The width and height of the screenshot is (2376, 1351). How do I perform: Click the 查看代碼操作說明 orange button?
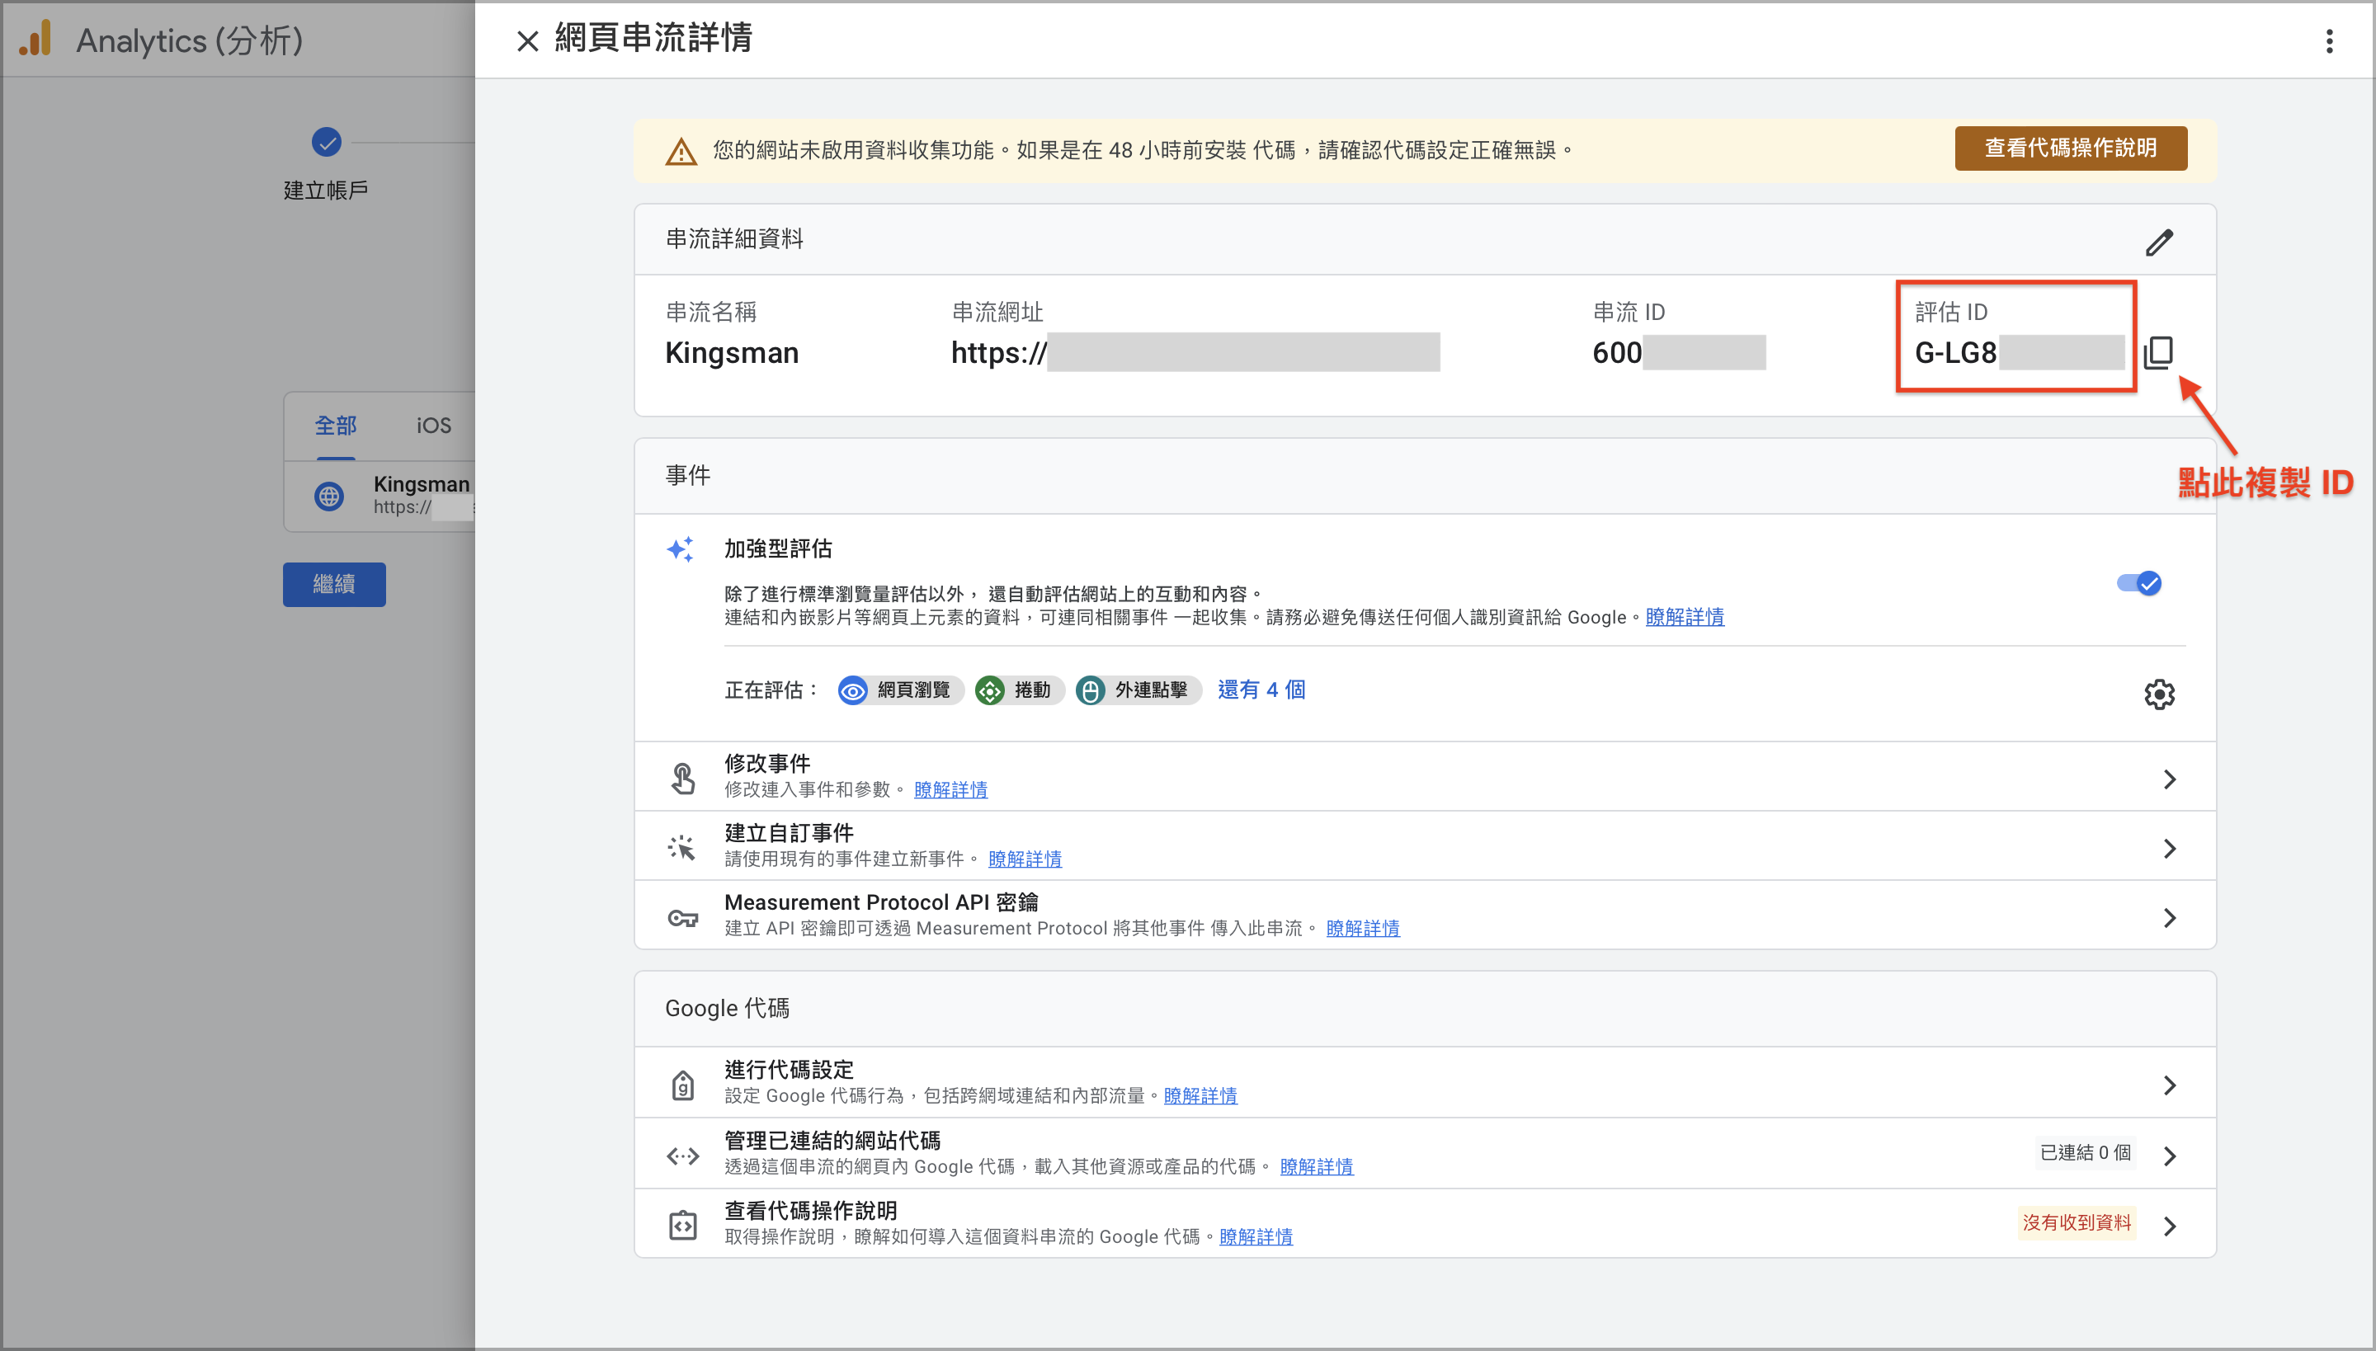[2070, 148]
